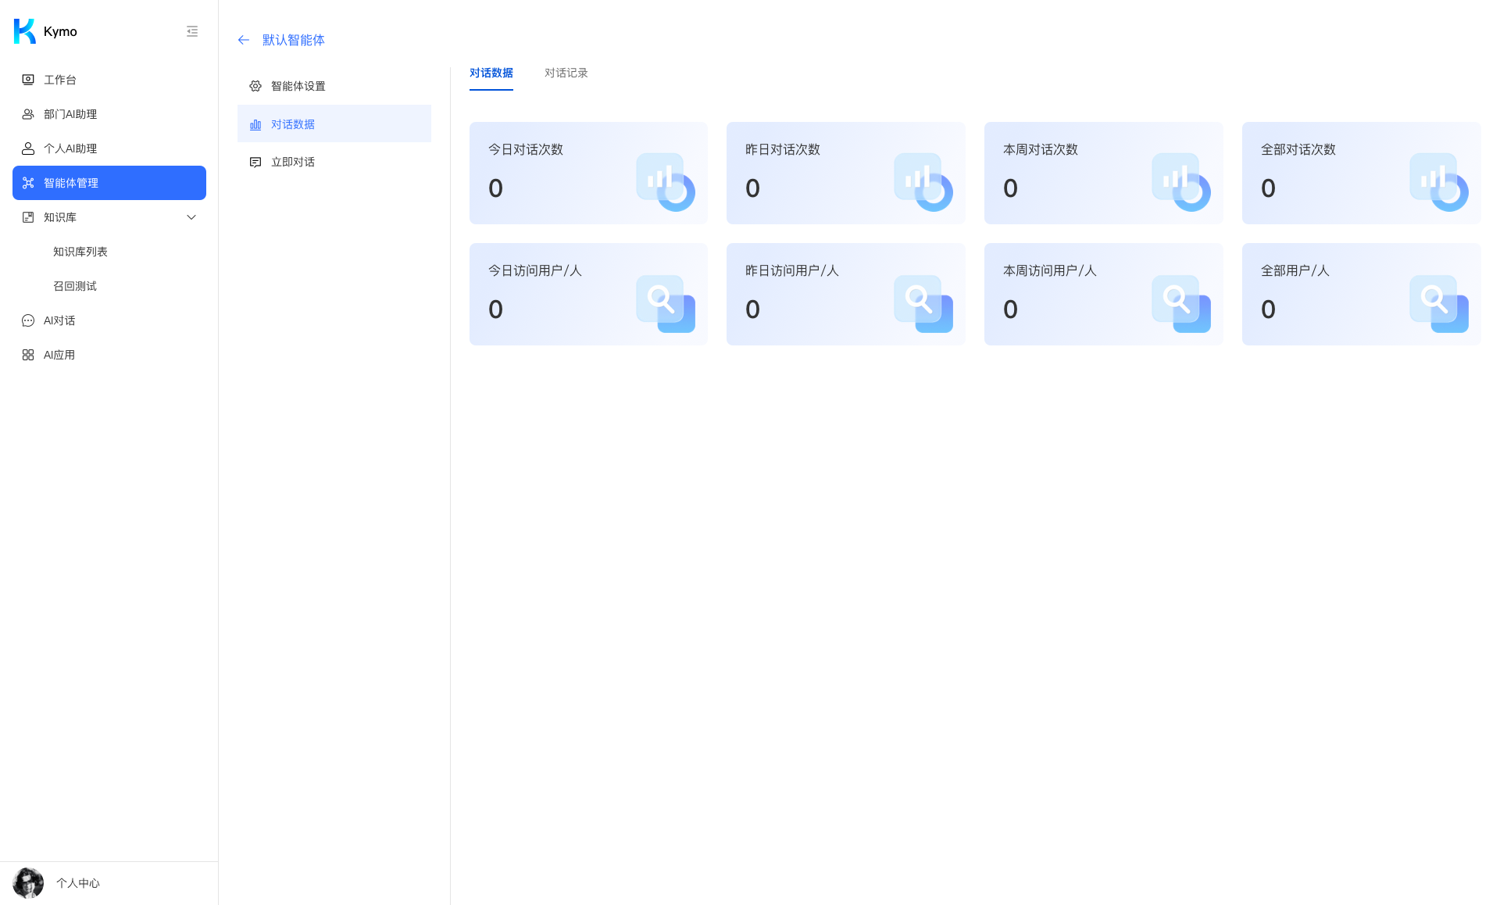The width and height of the screenshot is (1500, 905).
Task: Open 立即对话 chat entry
Action: click(x=292, y=162)
